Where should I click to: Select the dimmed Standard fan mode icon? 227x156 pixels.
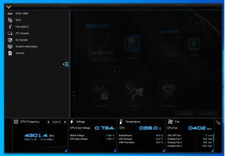pos(102,91)
